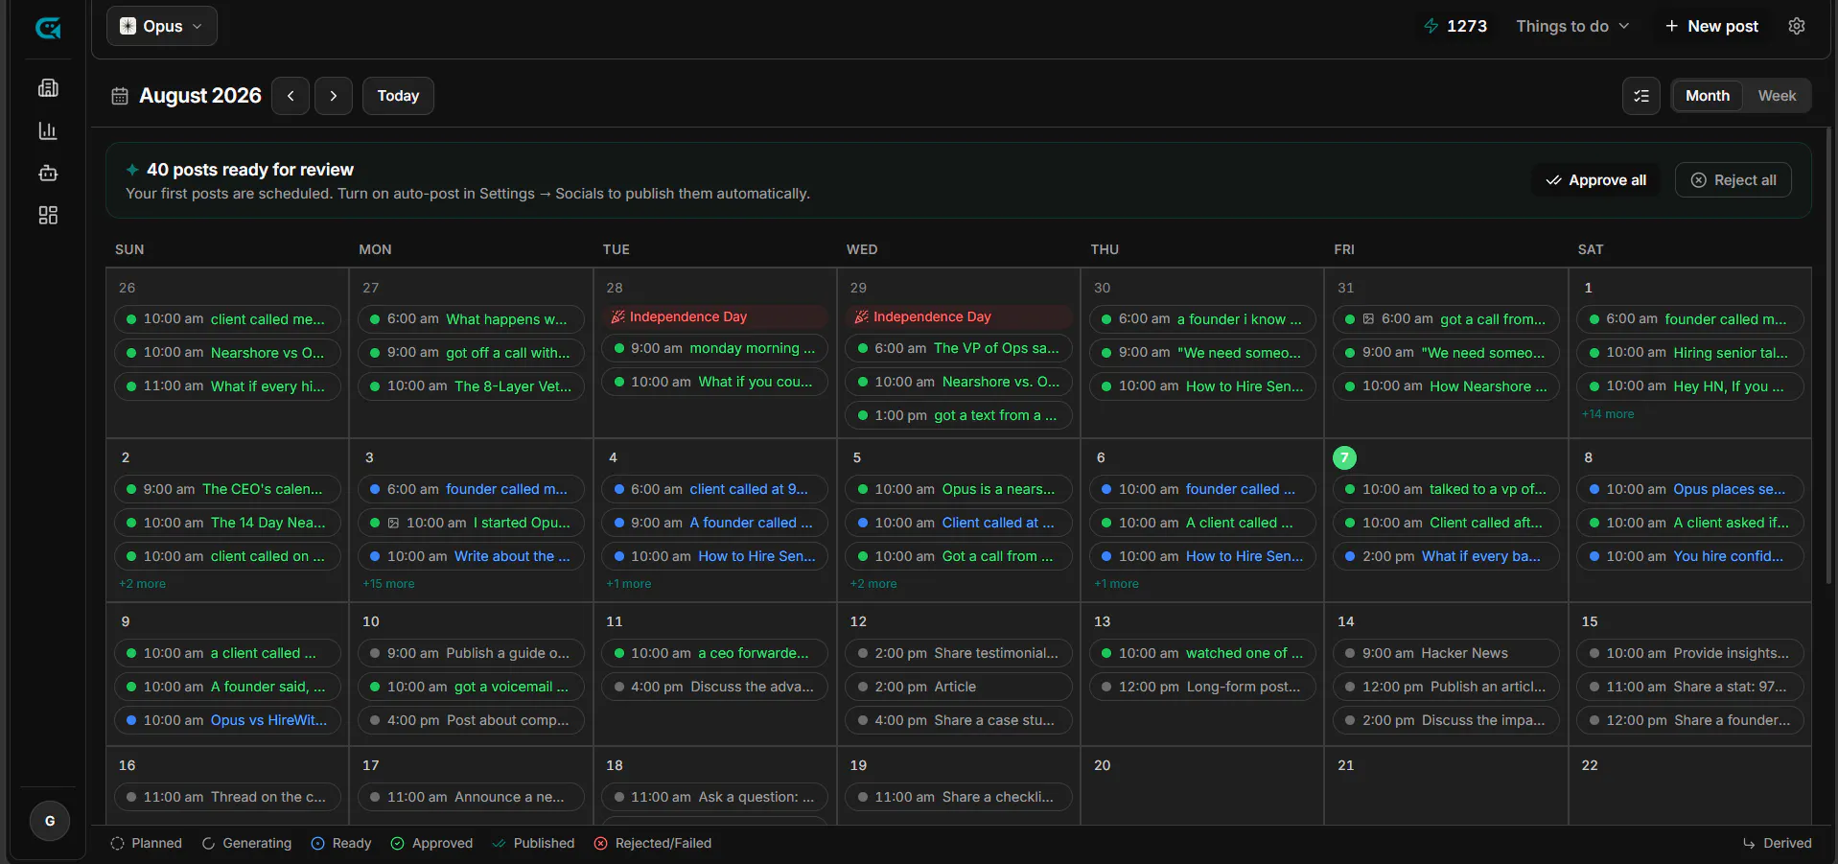
Task: Expand +14 more posts on Saturday 1
Action: point(1608,414)
